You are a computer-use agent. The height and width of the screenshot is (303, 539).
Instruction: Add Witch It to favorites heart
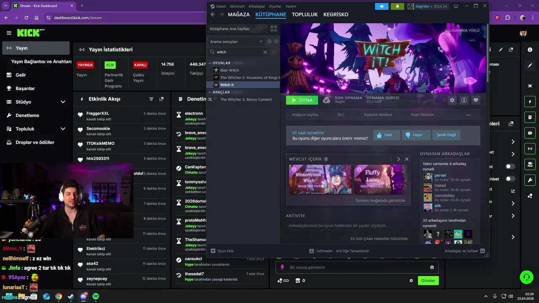pos(476,100)
